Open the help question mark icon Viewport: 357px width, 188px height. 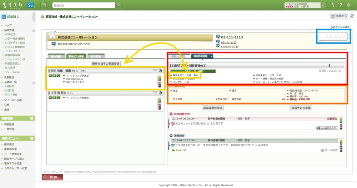[340, 5]
